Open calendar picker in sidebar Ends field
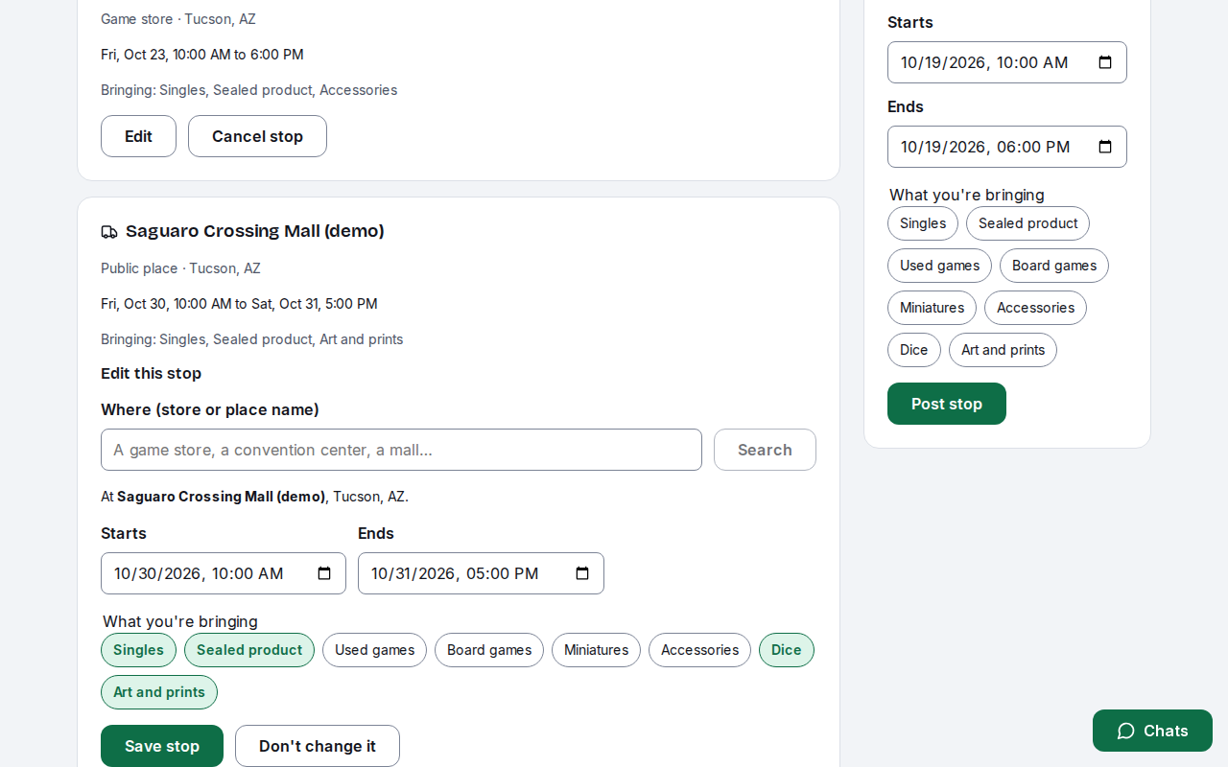 click(1105, 147)
